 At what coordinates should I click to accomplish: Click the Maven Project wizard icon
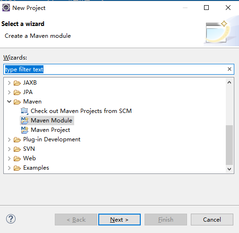tap(25, 130)
